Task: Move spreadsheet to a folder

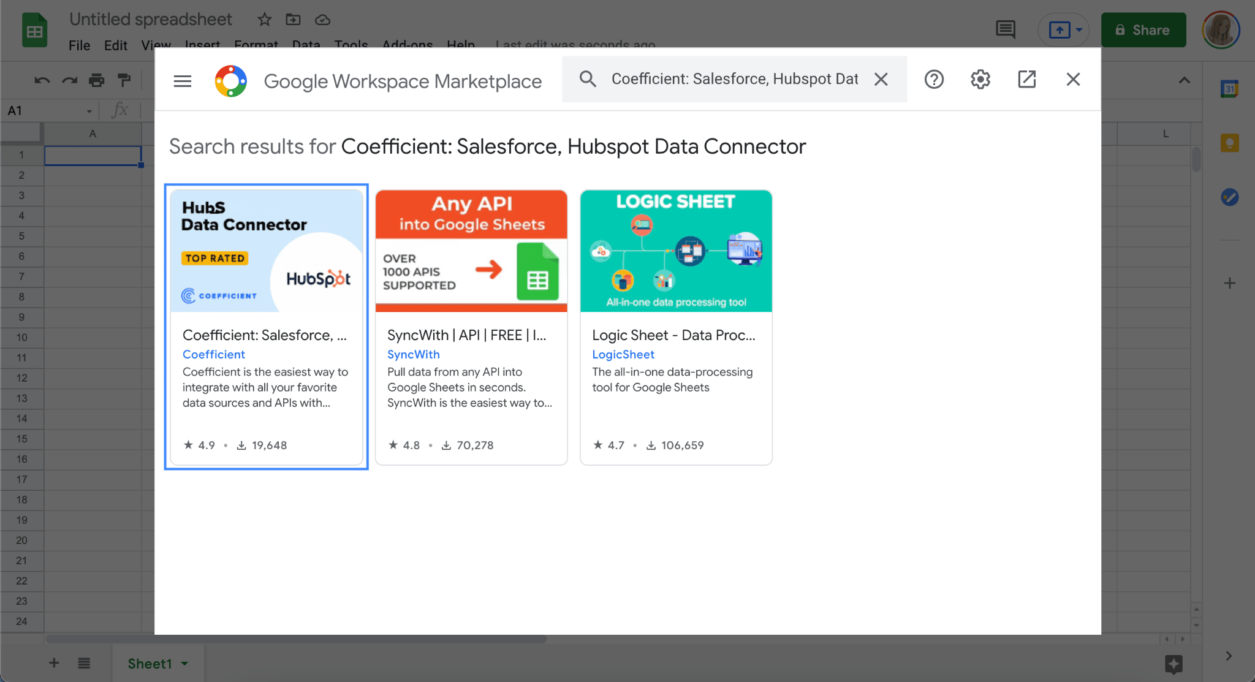Action: (293, 20)
